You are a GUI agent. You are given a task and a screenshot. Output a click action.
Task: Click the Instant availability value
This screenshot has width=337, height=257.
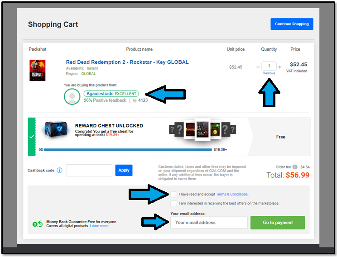point(92,68)
